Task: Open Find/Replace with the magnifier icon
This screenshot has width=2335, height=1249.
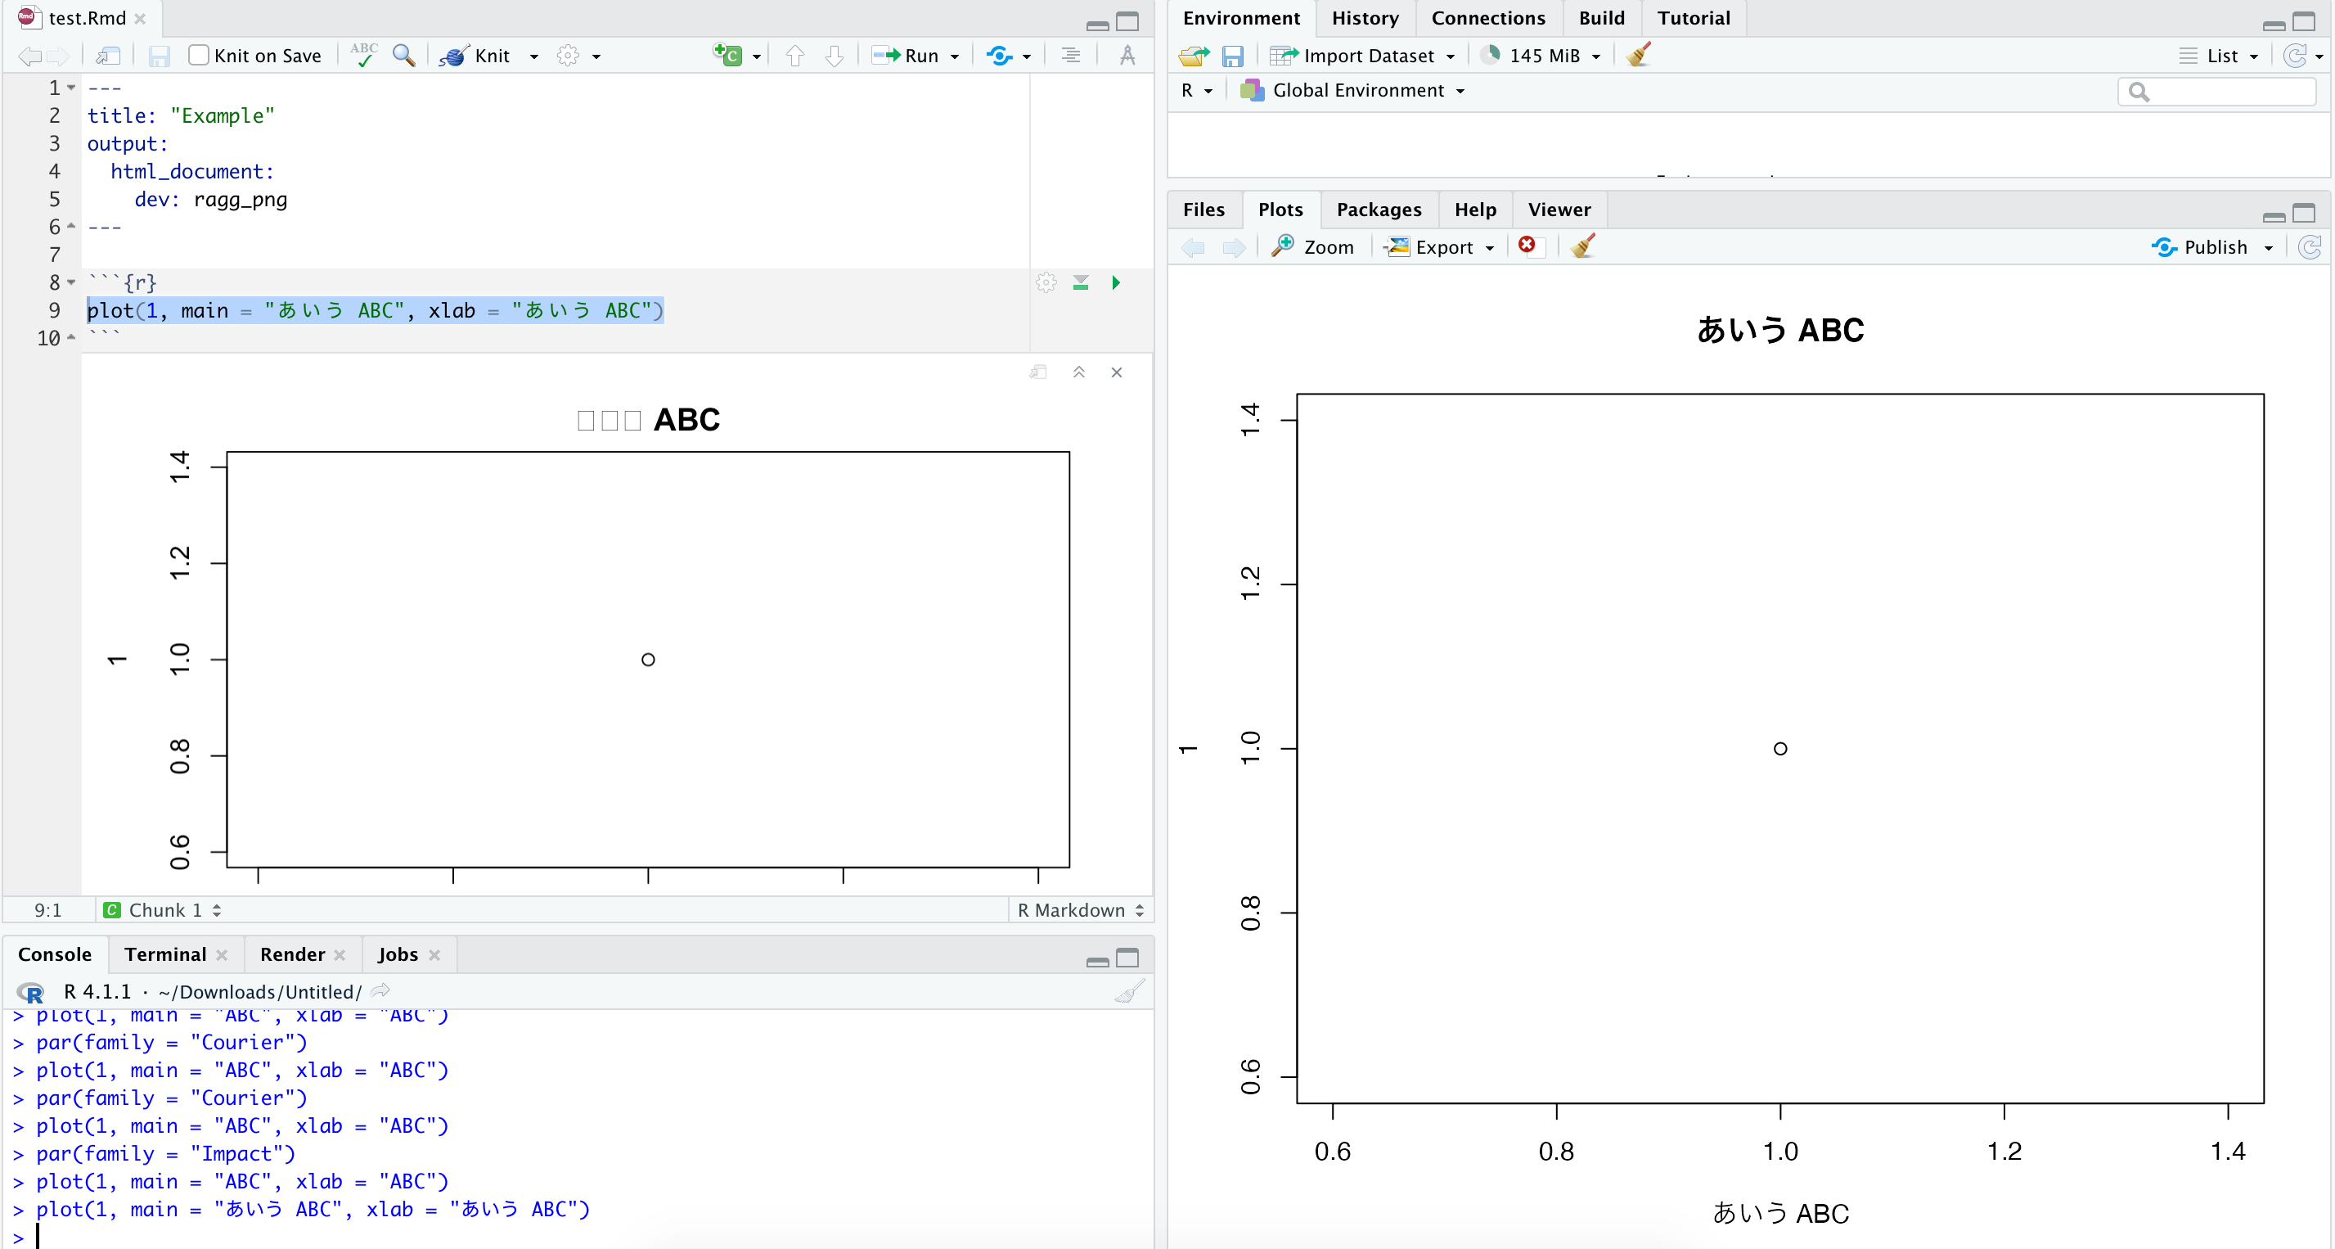Action: [403, 54]
